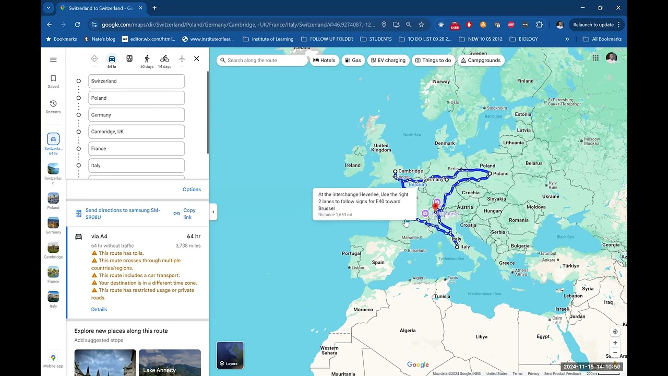
Task: Open Nate's blog bookmark
Action: pyautogui.click(x=100, y=39)
